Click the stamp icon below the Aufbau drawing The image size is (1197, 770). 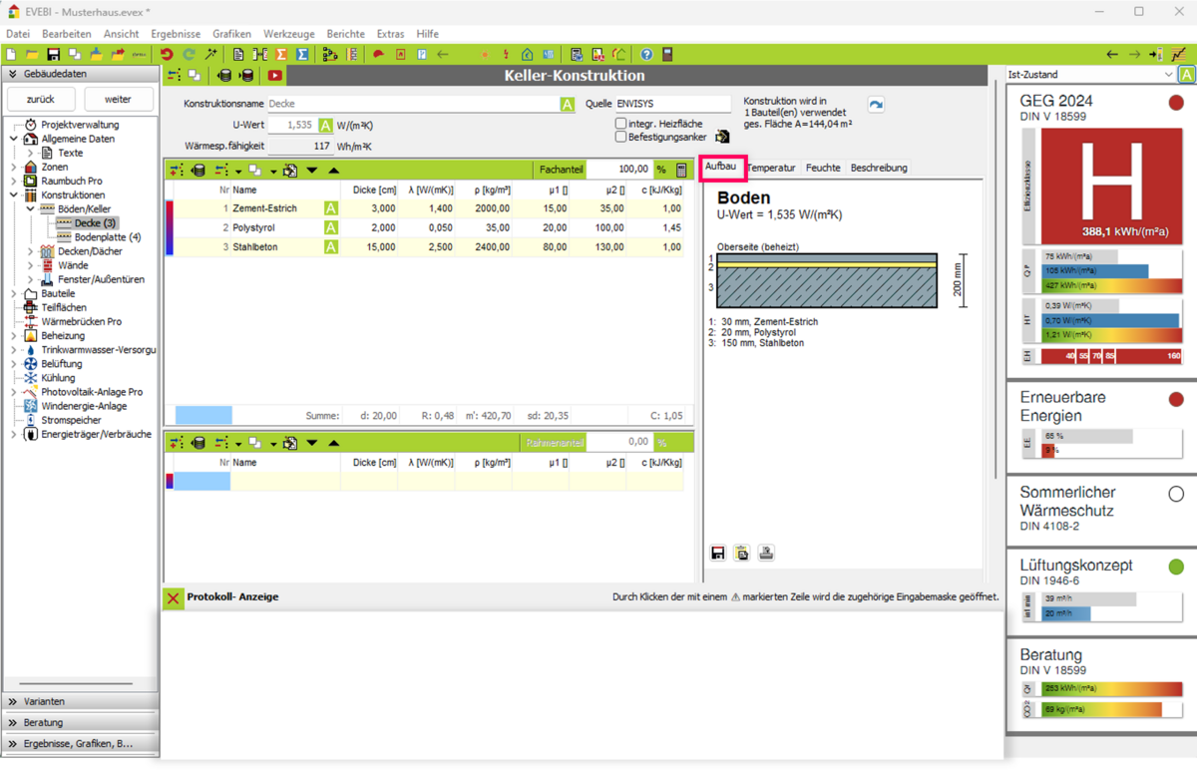click(x=766, y=554)
